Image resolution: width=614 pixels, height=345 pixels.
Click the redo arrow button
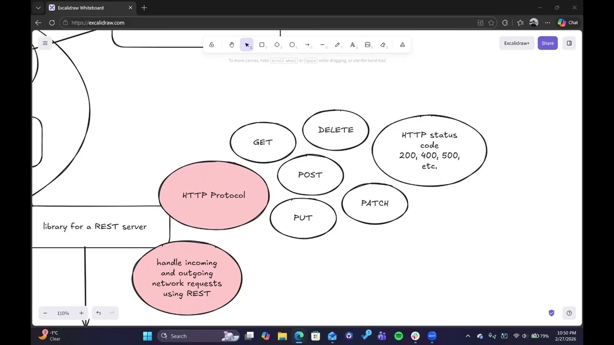click(x=112, y=313)
